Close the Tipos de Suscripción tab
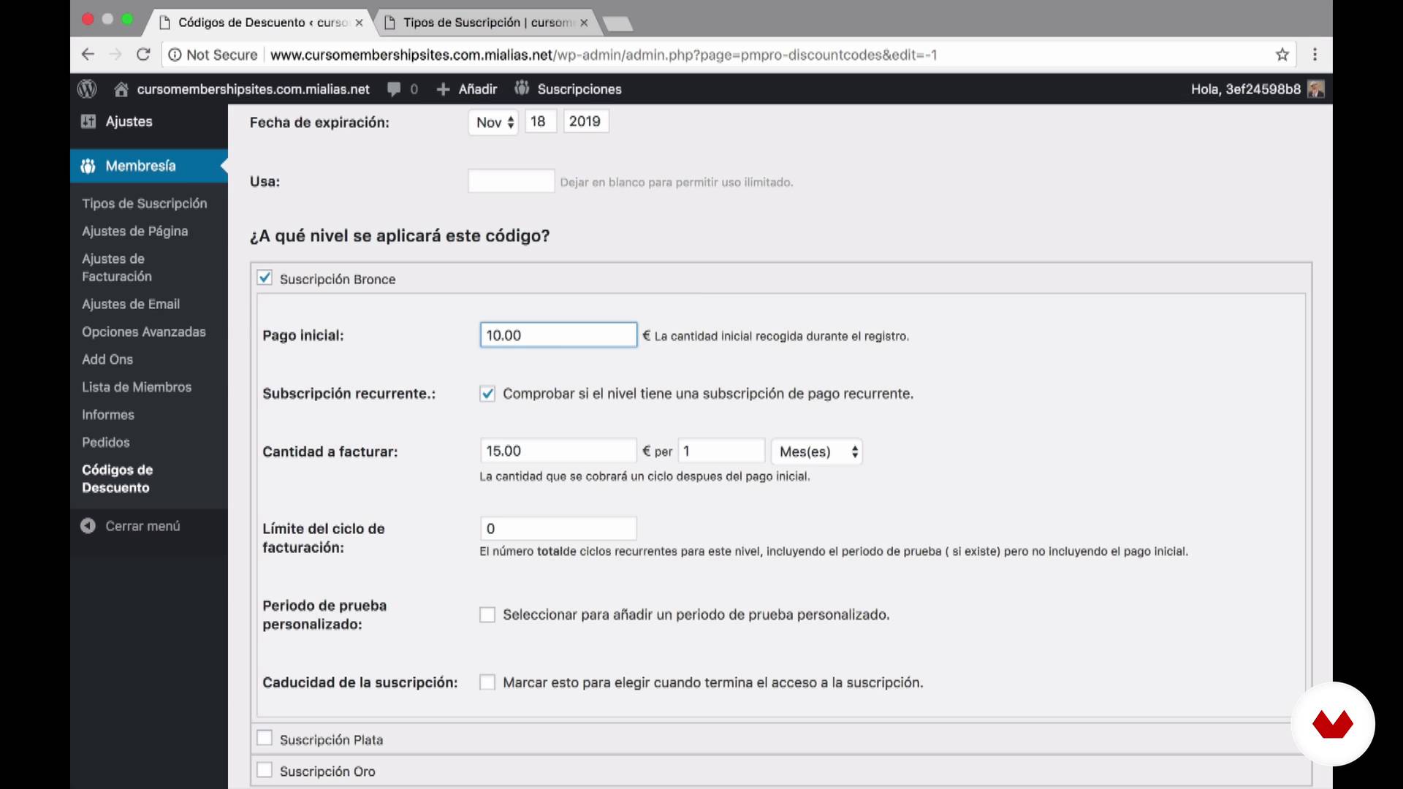This screenshot has height=789, width=1403. [x=584, y=23]
